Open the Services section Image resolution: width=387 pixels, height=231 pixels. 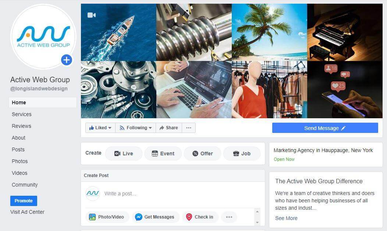(22, 114)
